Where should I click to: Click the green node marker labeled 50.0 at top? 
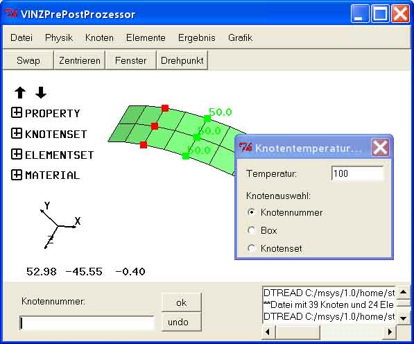pyautogui.click(x=207, y=119)
